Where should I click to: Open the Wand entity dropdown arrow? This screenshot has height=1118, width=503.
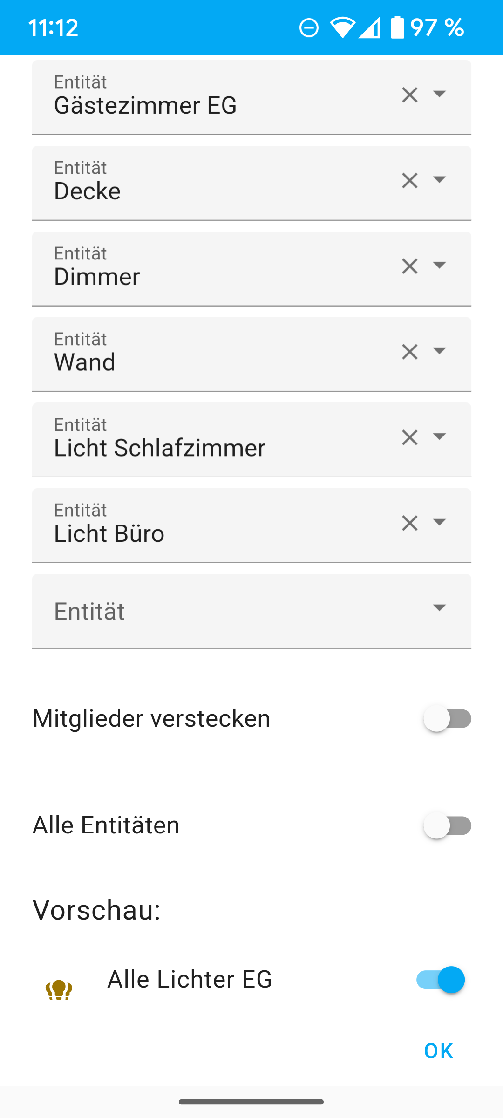(439, 351)
